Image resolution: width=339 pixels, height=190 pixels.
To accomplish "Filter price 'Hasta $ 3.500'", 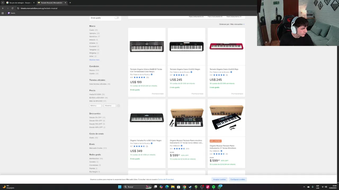I will point(97,94).
